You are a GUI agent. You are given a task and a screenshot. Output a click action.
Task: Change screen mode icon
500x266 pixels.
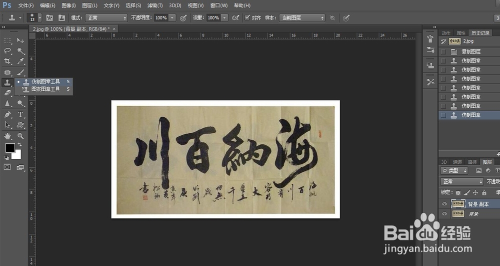[20, 167]
